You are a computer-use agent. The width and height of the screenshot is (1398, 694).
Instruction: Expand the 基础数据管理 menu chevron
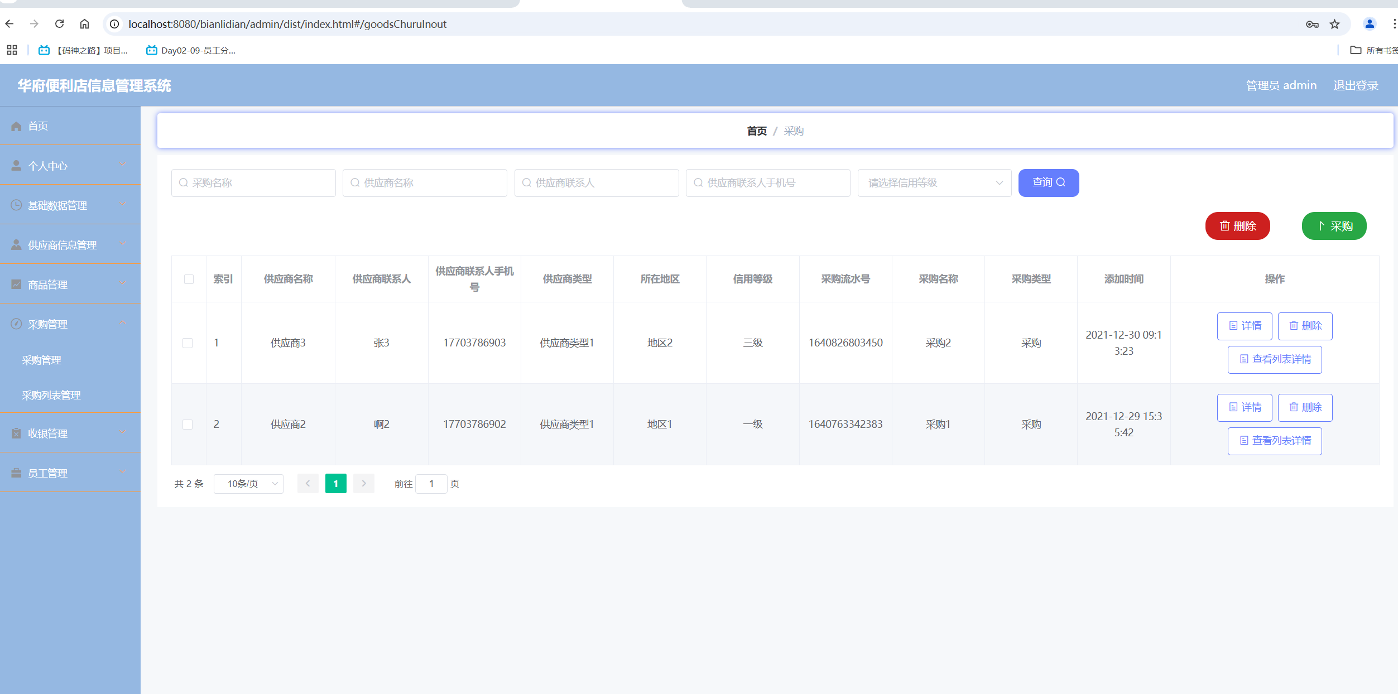tap(123, 205)
